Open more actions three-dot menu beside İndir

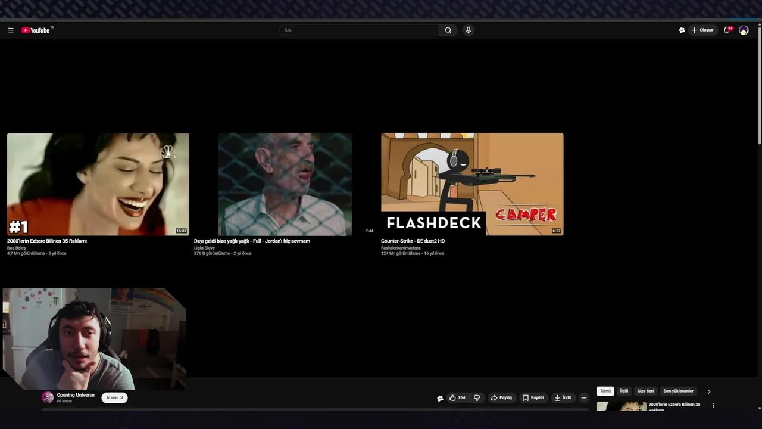click(x=584, y=397)
